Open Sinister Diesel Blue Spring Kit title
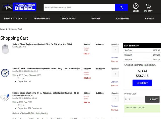This screenshot has height=119, width=161. click(46, 94)
